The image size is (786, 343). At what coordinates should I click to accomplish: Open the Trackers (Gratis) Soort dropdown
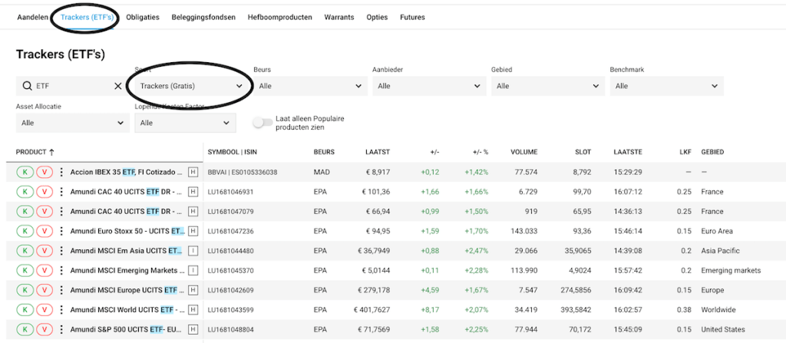190,86
